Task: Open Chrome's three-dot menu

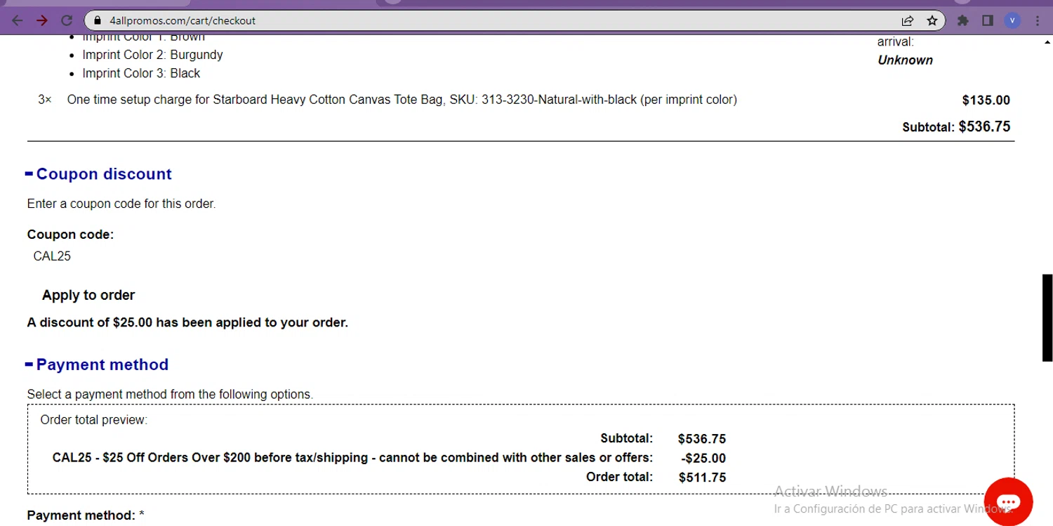Action: 1038,20
